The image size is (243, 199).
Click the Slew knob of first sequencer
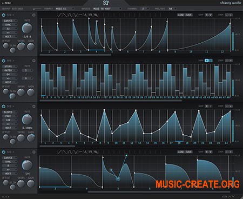[x=12, y=50]
